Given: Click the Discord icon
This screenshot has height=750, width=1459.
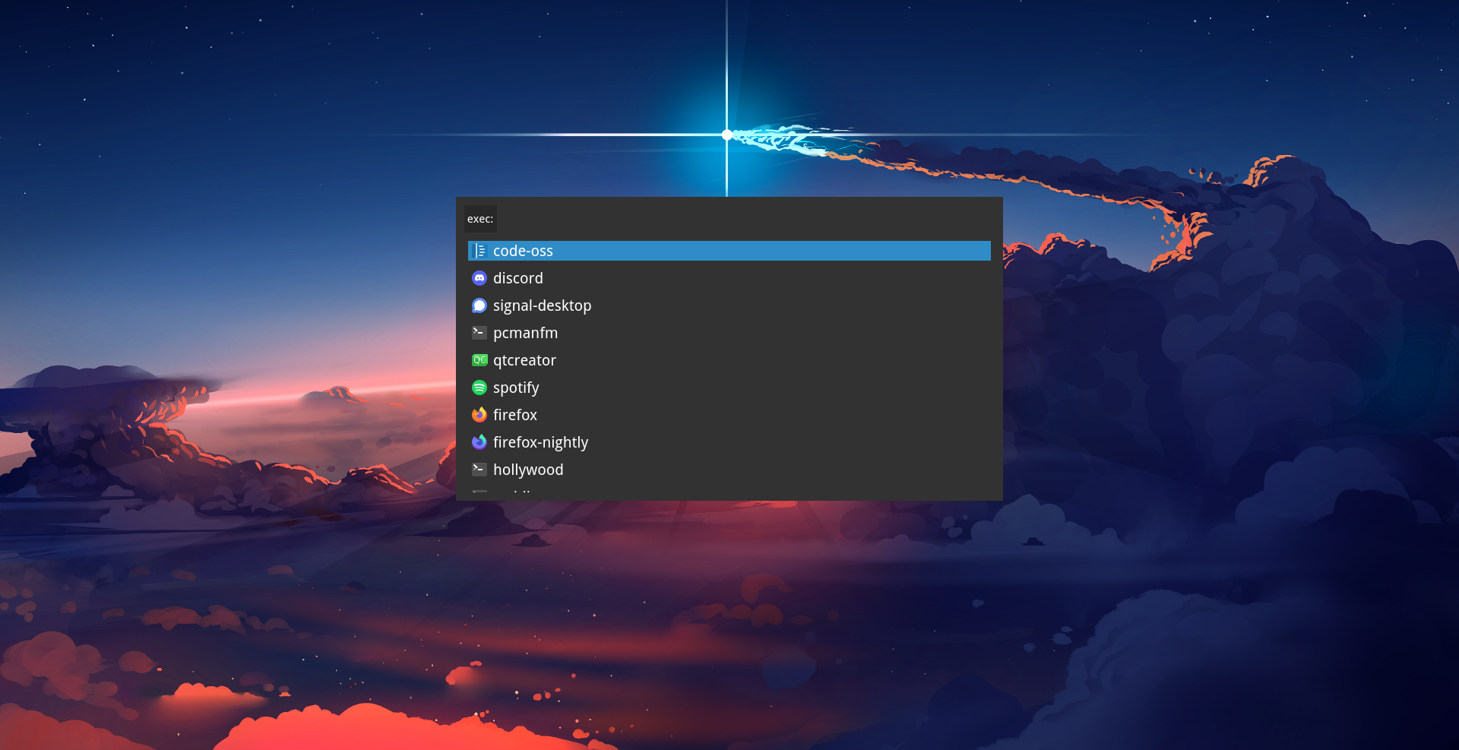Looking at the screenshot, I should (479, 278).
